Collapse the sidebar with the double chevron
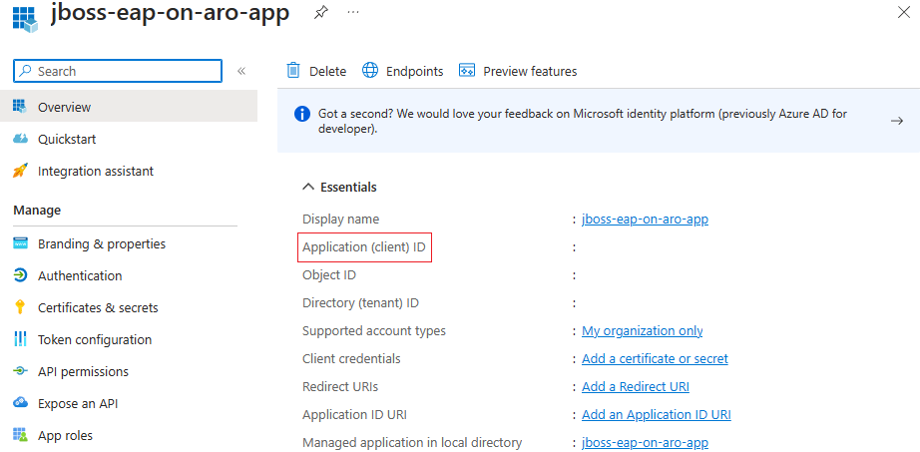Image resolution: width=920 pixels, height=452 pixels. [x=241, y=71]
